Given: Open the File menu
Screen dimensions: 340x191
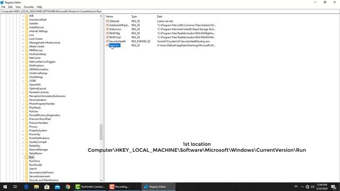Looking at the screenshot, I should [3, 7].
